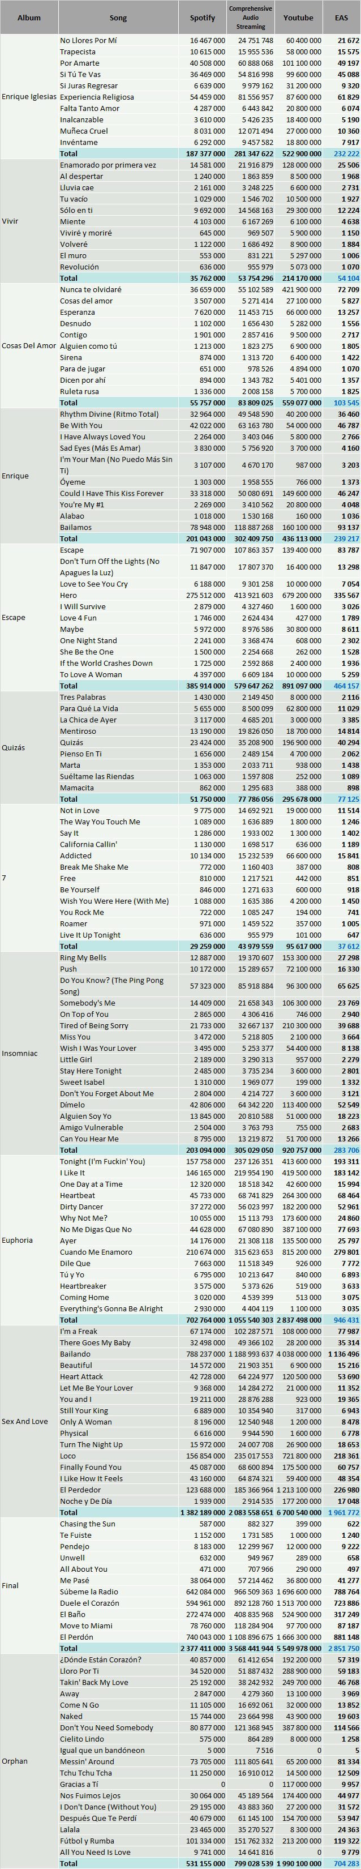The image size is (361, 1869).
Task: Click the Album column header
Action: point(29,18)
